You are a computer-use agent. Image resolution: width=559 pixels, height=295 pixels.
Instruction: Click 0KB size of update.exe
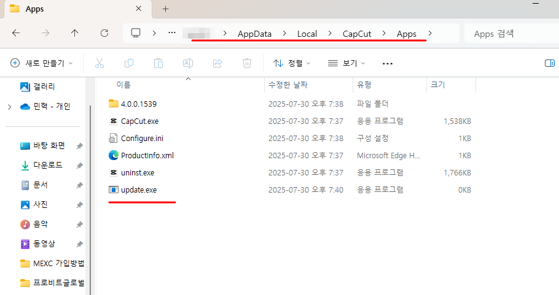(464, 190)
